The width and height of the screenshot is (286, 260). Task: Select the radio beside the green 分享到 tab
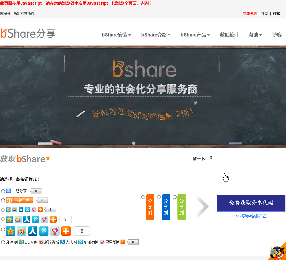click(175, 197)
